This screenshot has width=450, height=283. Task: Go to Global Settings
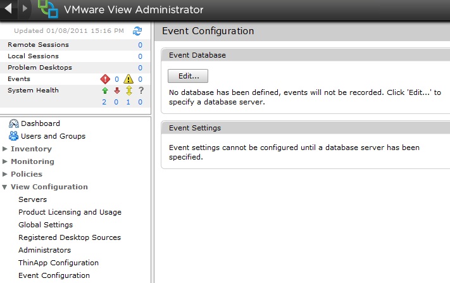46,225
